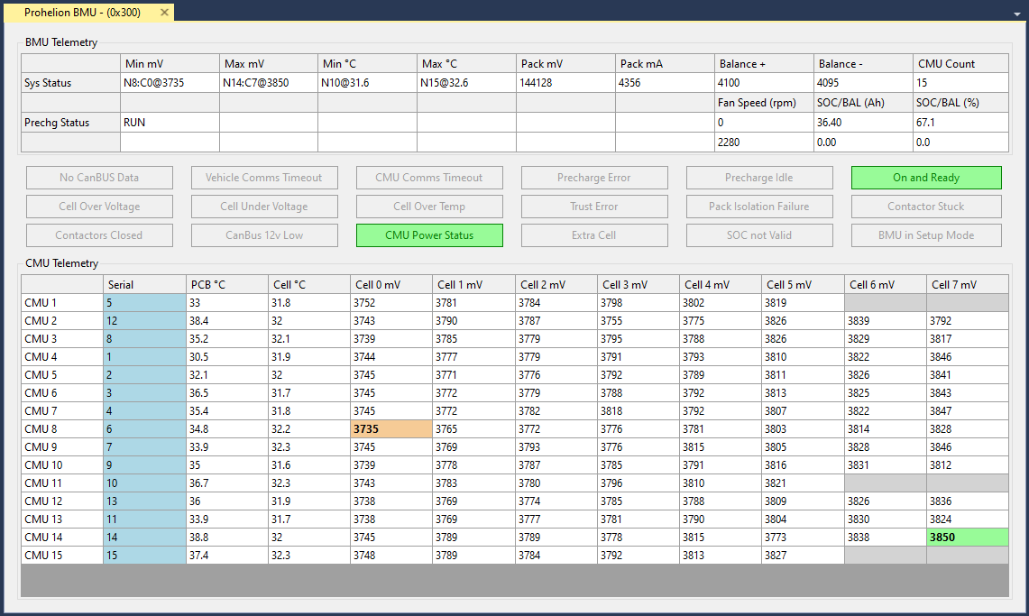Click the Cell Over Voltage indicator
Screen dimensions: 1029x616
[x=100, y=207]
